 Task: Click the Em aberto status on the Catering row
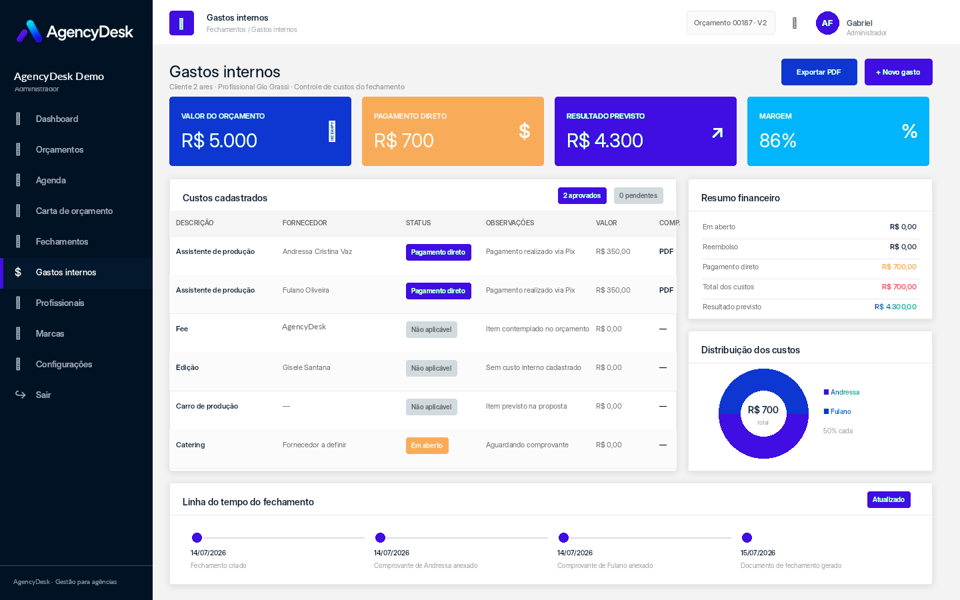(427, 446)
